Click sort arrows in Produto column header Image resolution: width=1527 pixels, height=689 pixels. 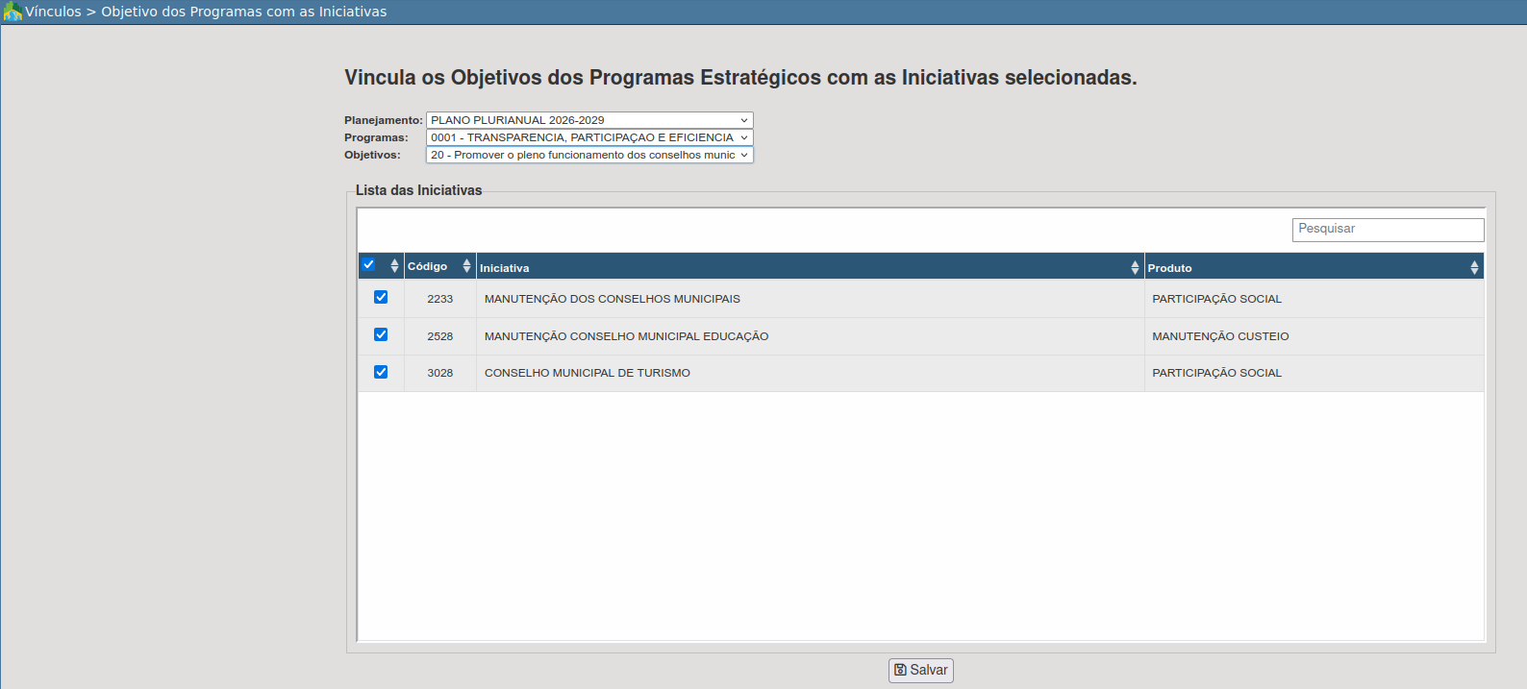coord(1474,267)
